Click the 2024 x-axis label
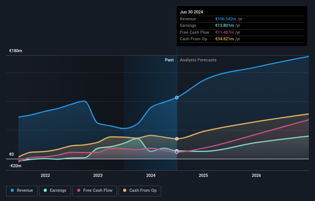315x201 pixels. coord(151,175)
